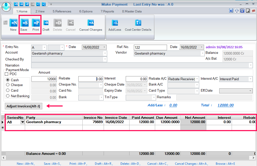Click the lock icon beside New
This screenshot has height=166, width=257.
[5, 23]
